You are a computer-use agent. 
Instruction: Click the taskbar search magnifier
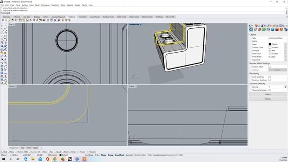pos(11,159)
